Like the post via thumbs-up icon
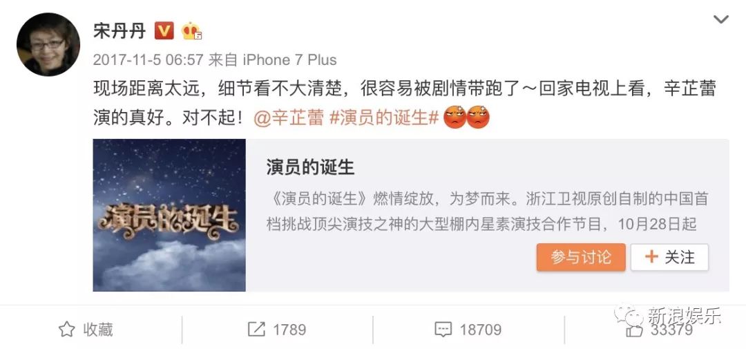Screen dimensions: 746x349 pos(634,330)
